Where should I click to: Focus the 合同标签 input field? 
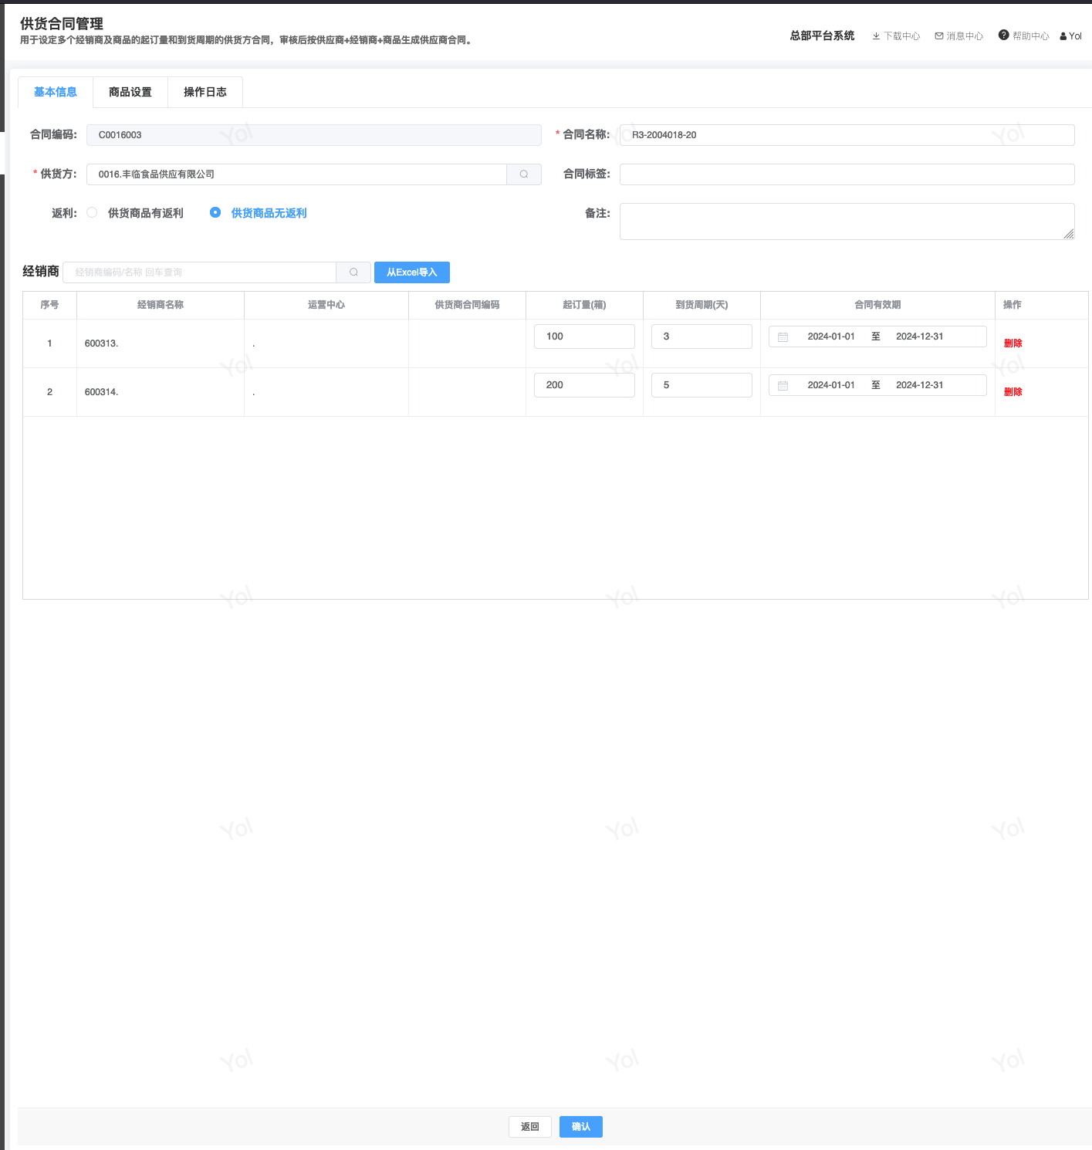(x=847, y=174)
